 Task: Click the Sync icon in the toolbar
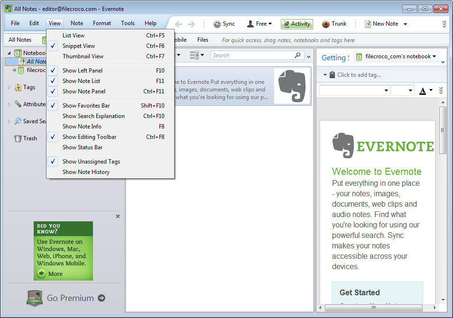pyautogui.click(x=217, y=24)
